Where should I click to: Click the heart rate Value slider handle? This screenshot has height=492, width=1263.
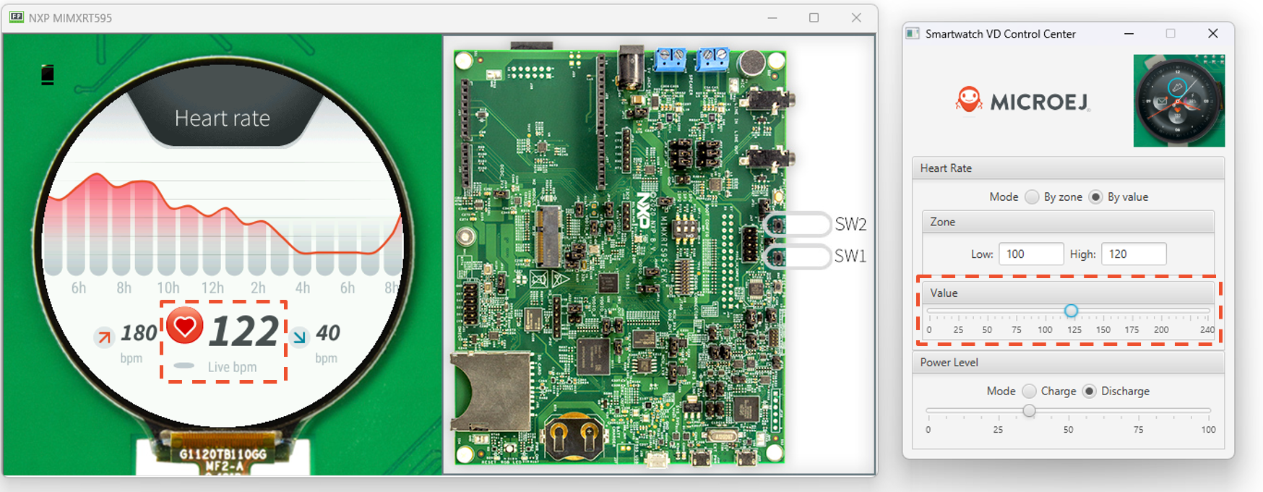1071,311
